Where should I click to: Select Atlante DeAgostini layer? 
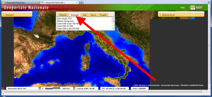point(65,21)
